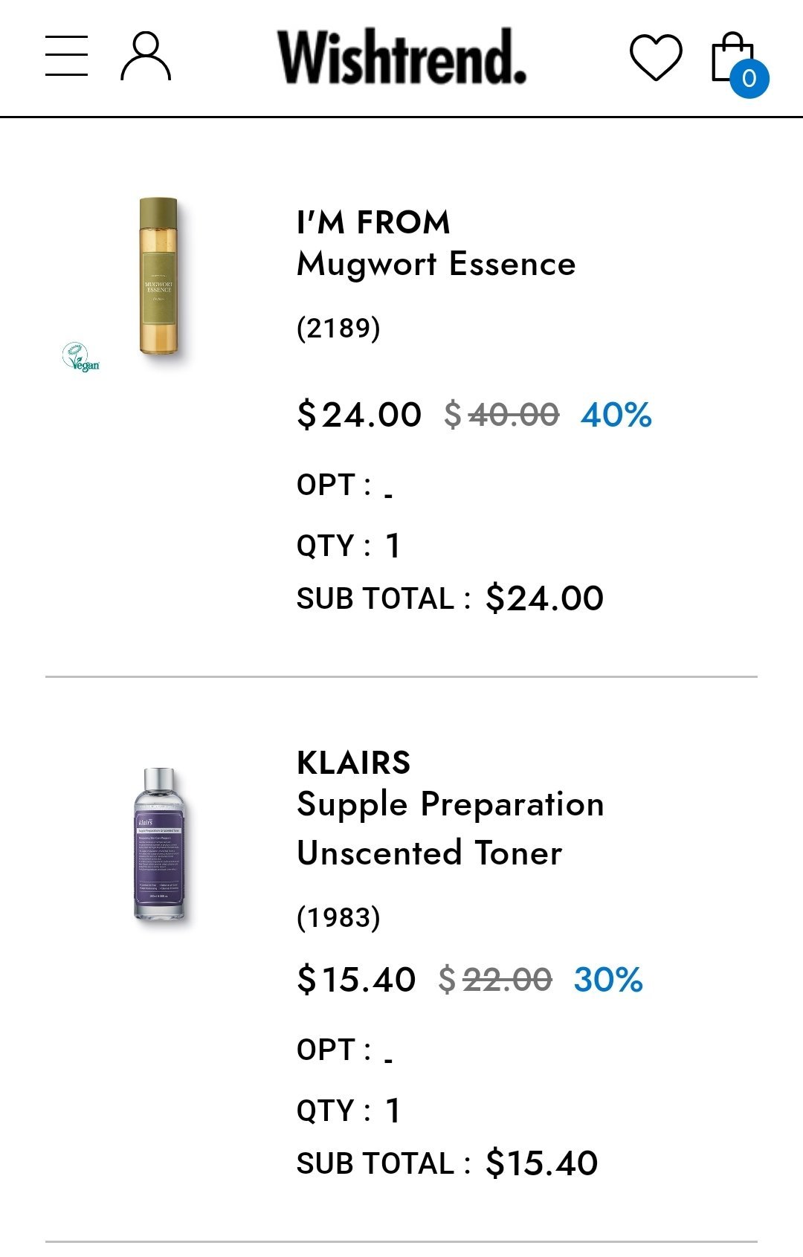Tap the cart count badge
803x1257 pixels.
coord(749,78)
